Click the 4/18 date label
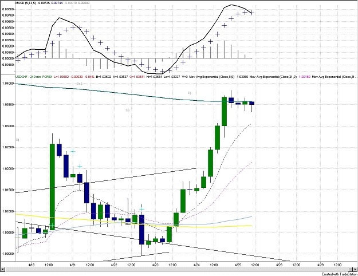The width and height of the screenshot is (358, 276). tap(32, 265)
